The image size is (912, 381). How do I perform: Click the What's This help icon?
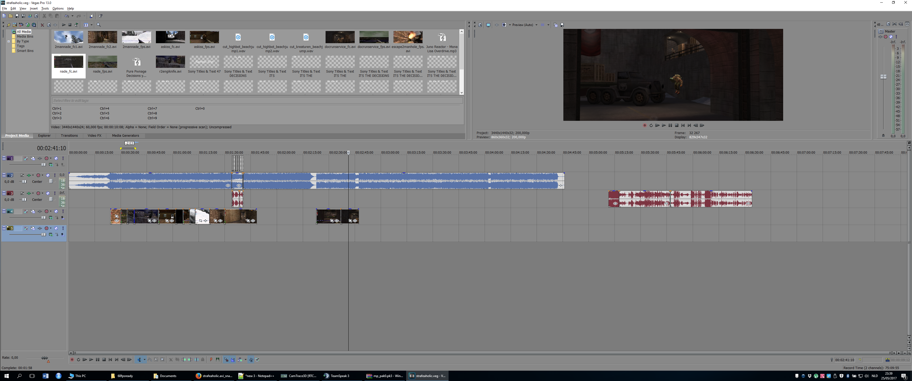point(100,16)
